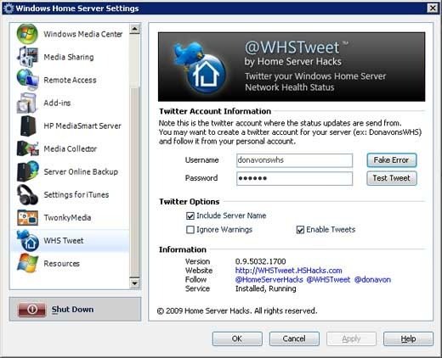Confirm with the OK button
This screenshot has height=358, width=442.
pos(237,338)
